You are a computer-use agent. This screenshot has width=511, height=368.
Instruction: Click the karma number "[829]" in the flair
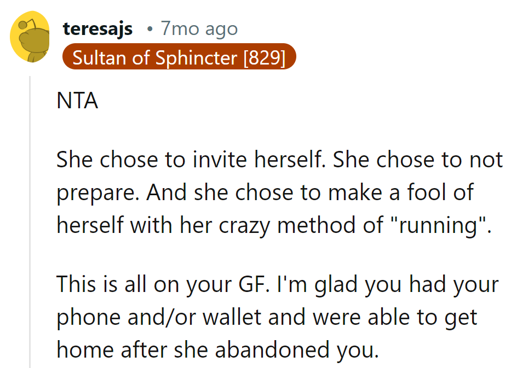264,57
